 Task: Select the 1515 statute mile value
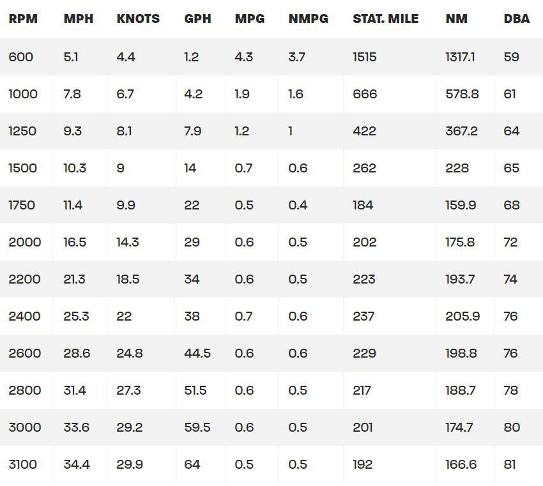(365, 57)
